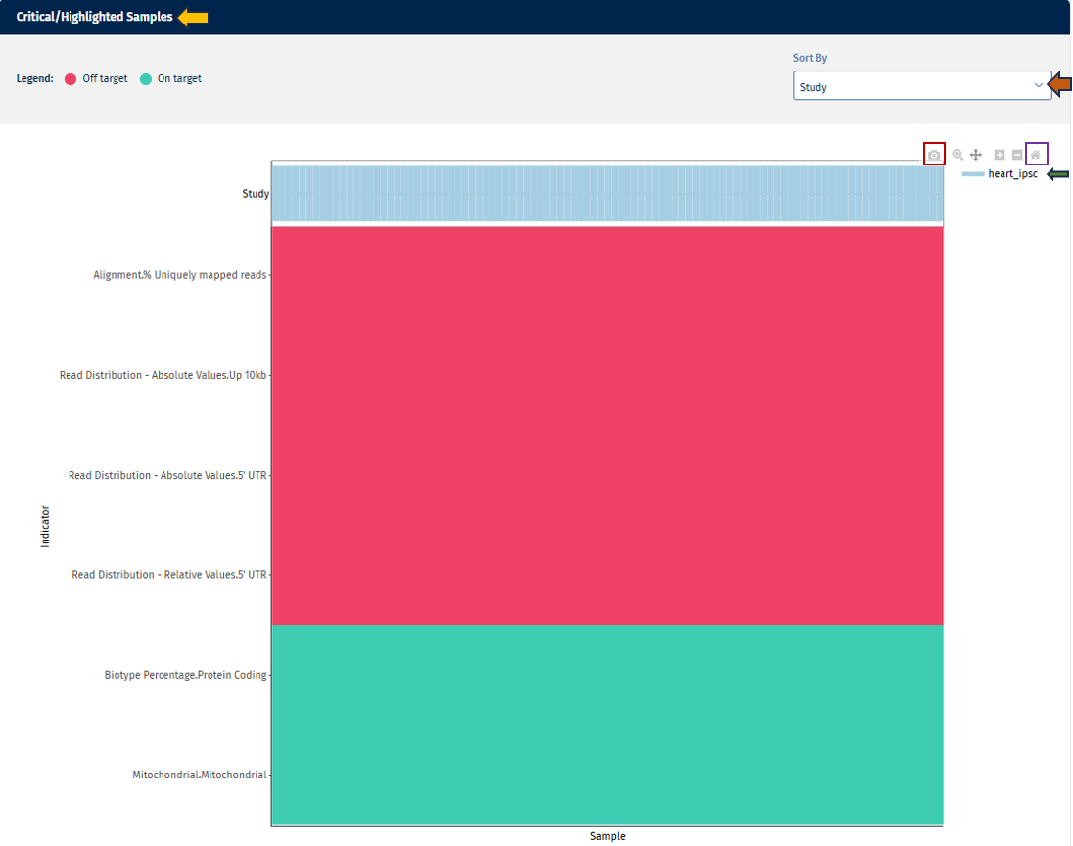The image size is (1073, 846).
Task: Click the Study row of the heatmap
Action: (607, 193)
